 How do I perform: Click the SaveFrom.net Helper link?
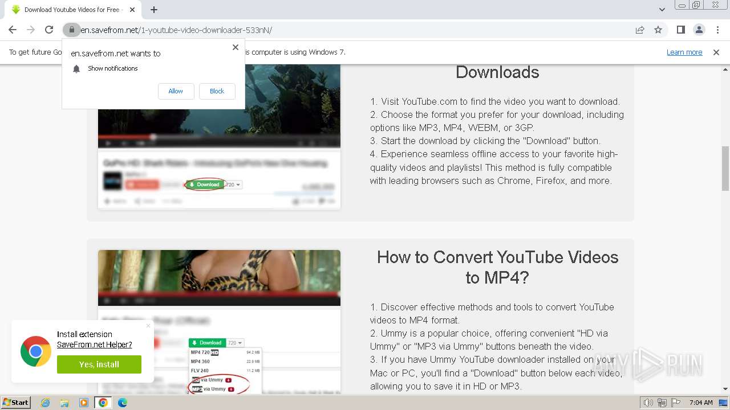point(94,345)
